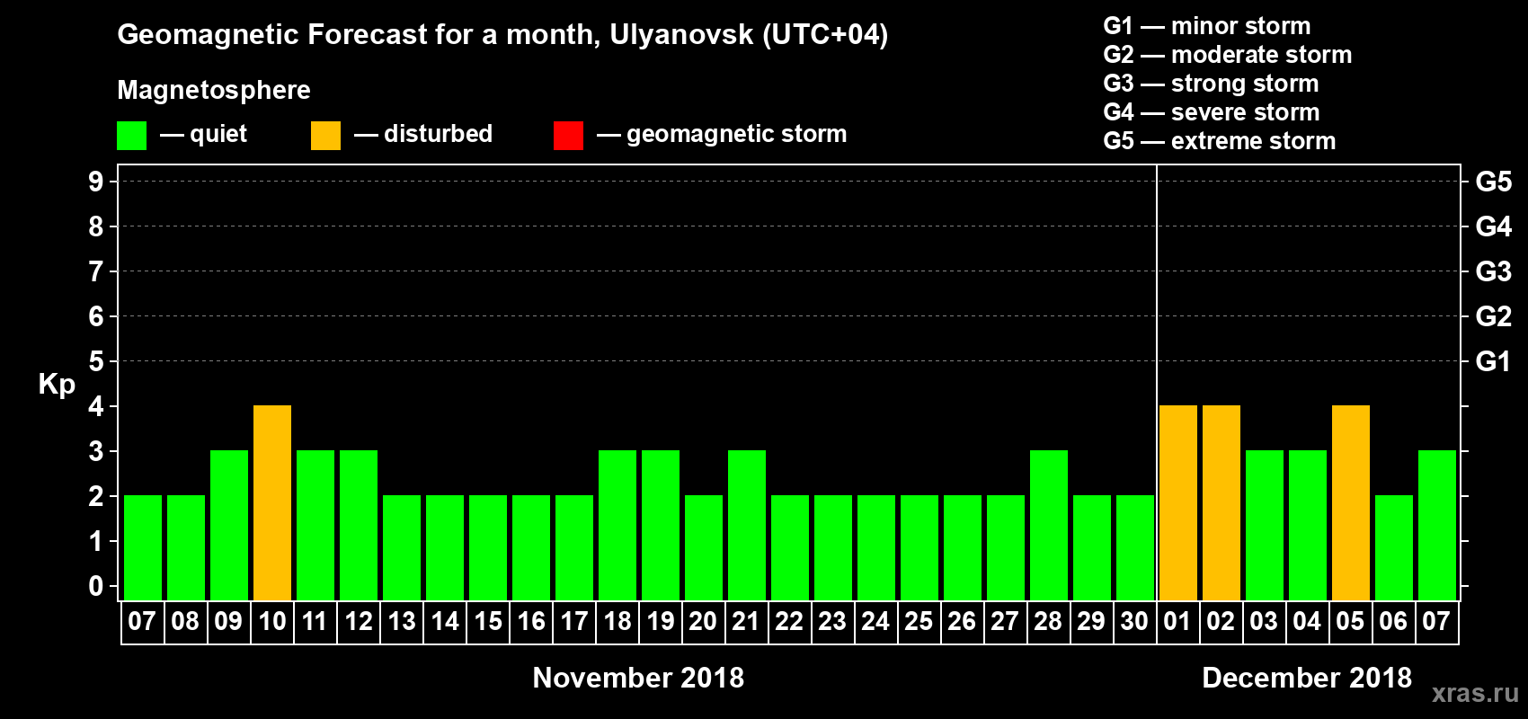Click the G5 scale label on right axis

tap(1493, 182)
